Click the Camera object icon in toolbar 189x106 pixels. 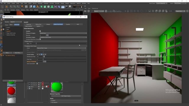pos(66,7)
